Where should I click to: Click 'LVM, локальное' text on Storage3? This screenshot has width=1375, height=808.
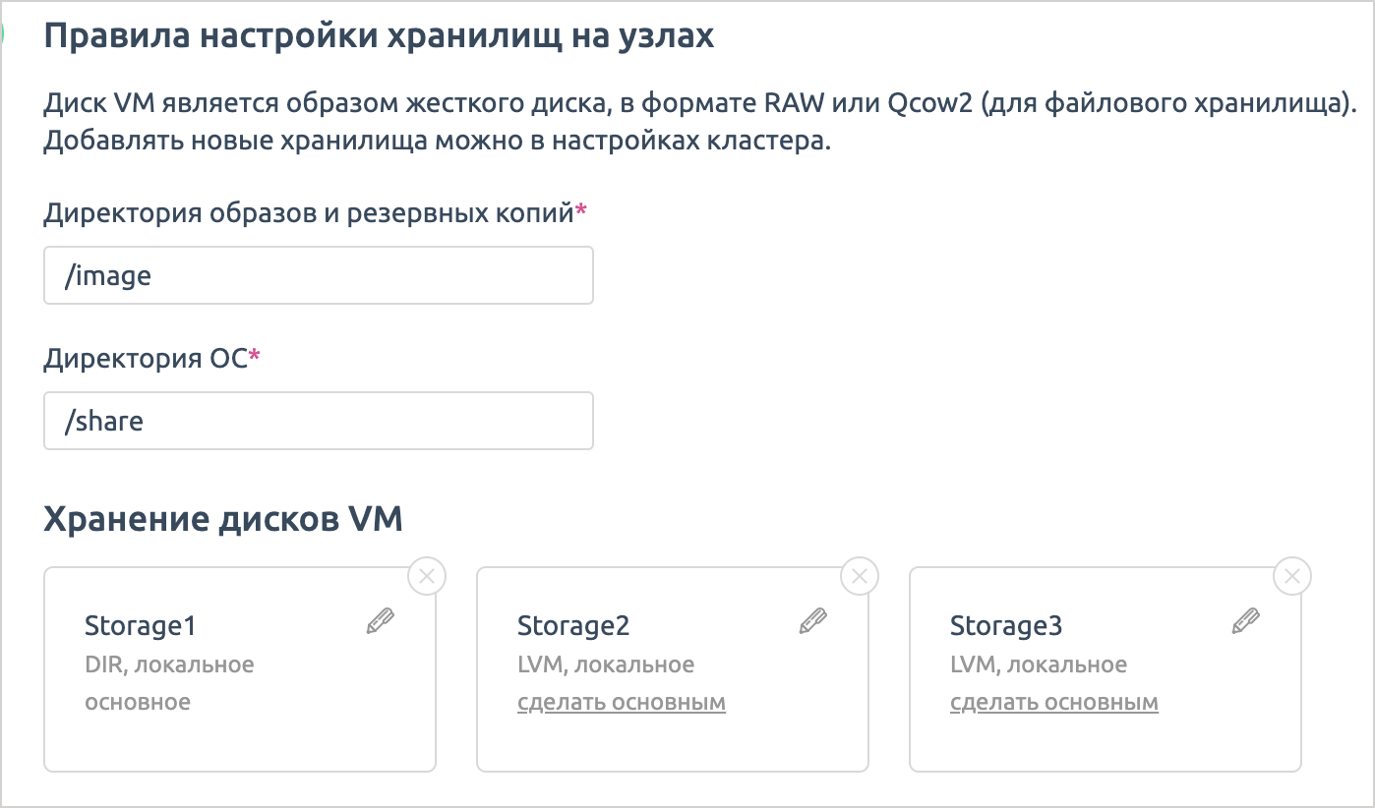1039,664
